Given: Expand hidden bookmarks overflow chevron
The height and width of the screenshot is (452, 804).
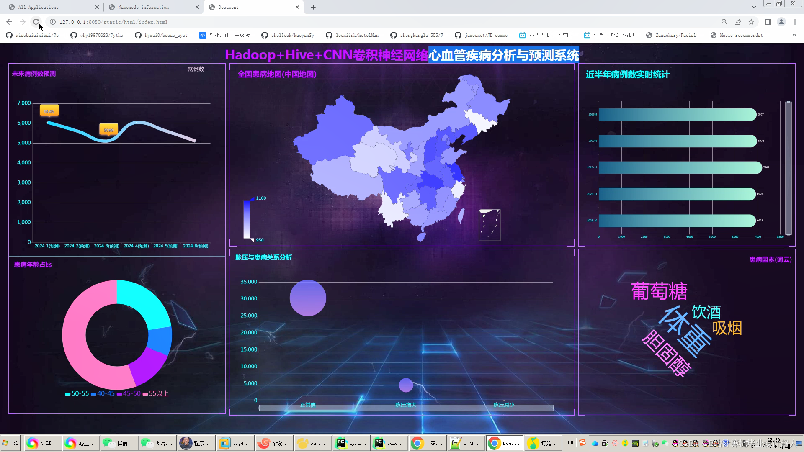Looking at the screenshot, I should click(794, 35).
